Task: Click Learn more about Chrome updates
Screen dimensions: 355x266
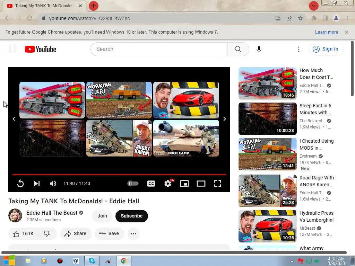Action: 327,32
